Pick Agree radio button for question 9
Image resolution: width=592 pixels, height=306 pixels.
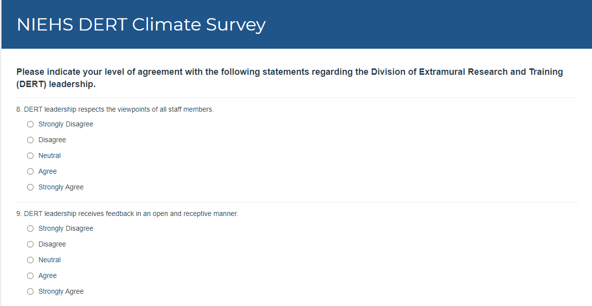pyautogui.click(x=31, y=276)
